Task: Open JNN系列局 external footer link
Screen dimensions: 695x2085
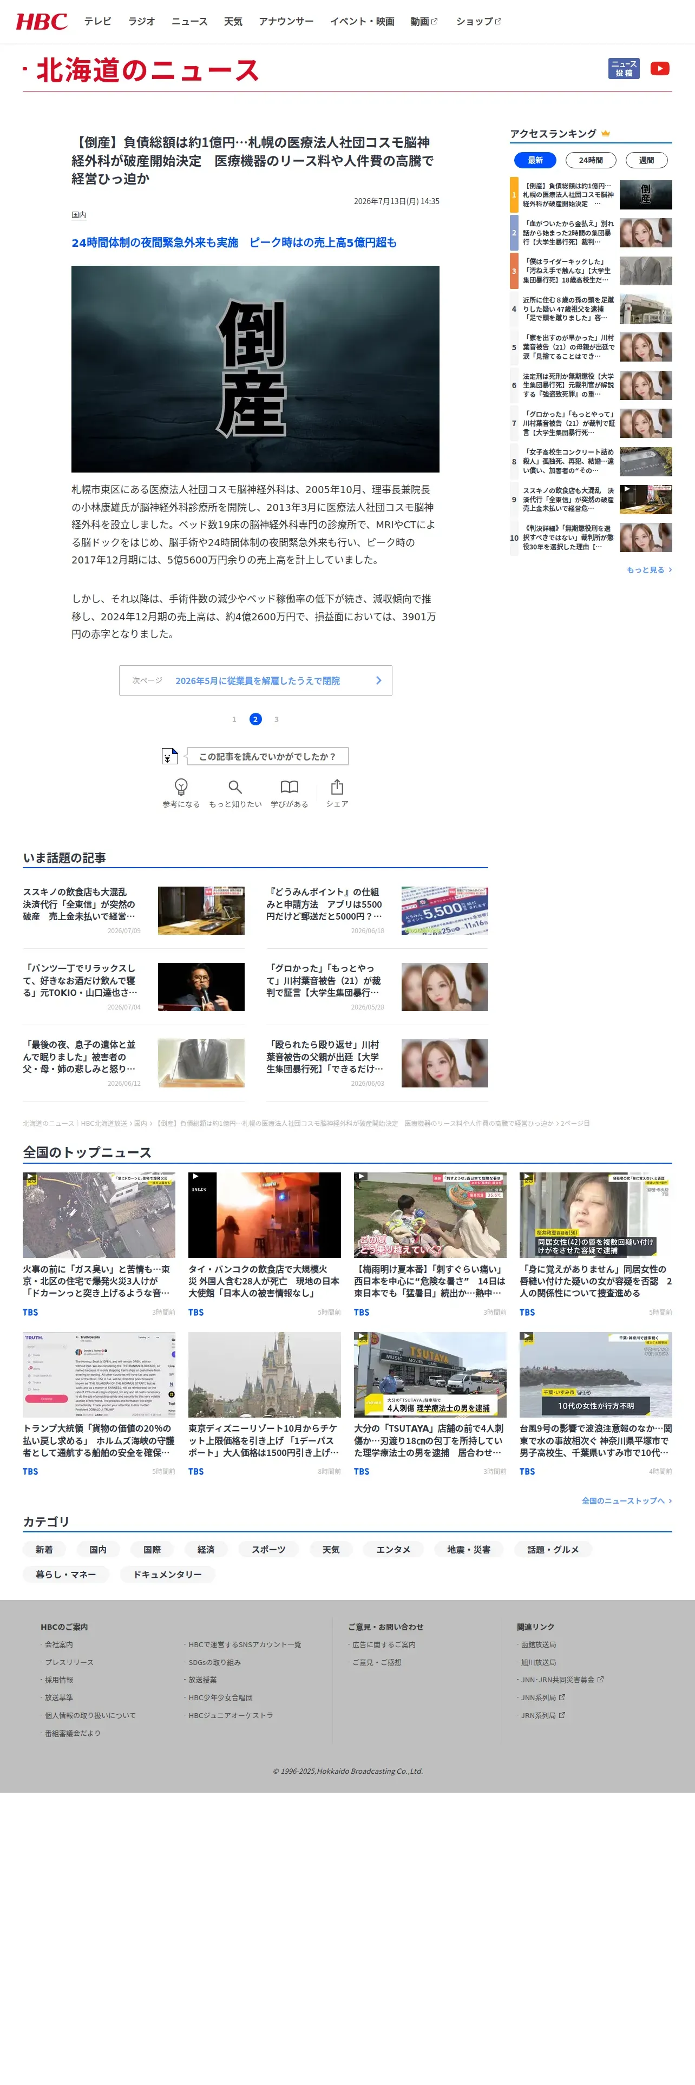Action: click(x=543, y=1697)
